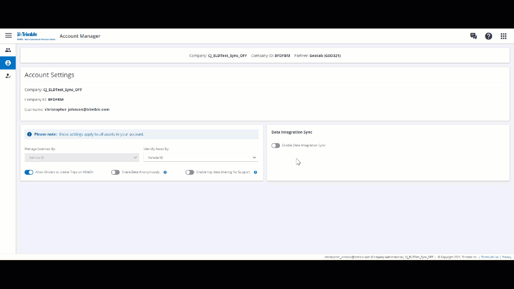Screen dimensions: 514x289
Task: Open the Manage Licenses By dropdown
Action: tap(82, 157)
